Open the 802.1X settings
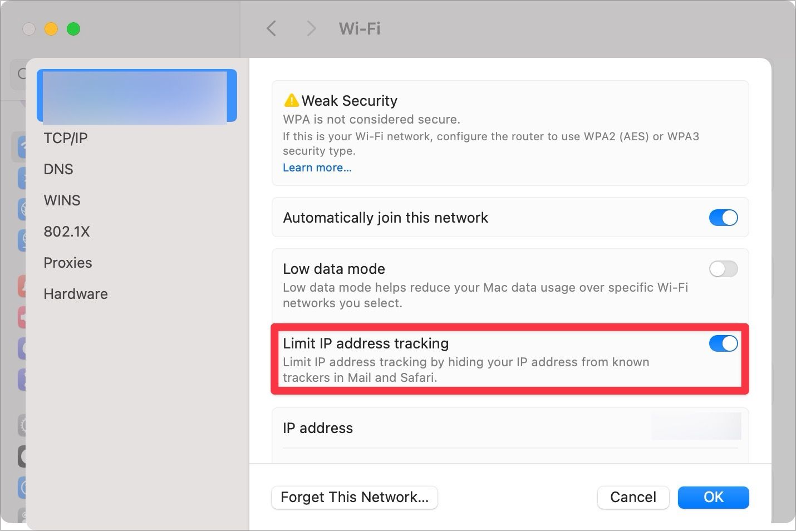The height and width of the screenshot is (531, 796). [67, 232]
